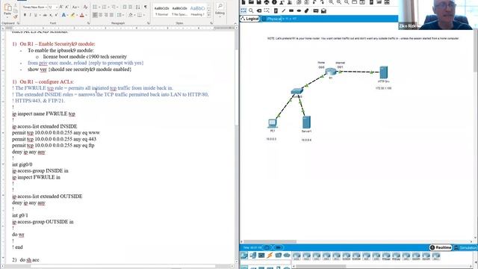Toggle Strikethrough formatting
The width and height of the screenshot is (478, 269).
pyautogui.click(x=45, y=15)
